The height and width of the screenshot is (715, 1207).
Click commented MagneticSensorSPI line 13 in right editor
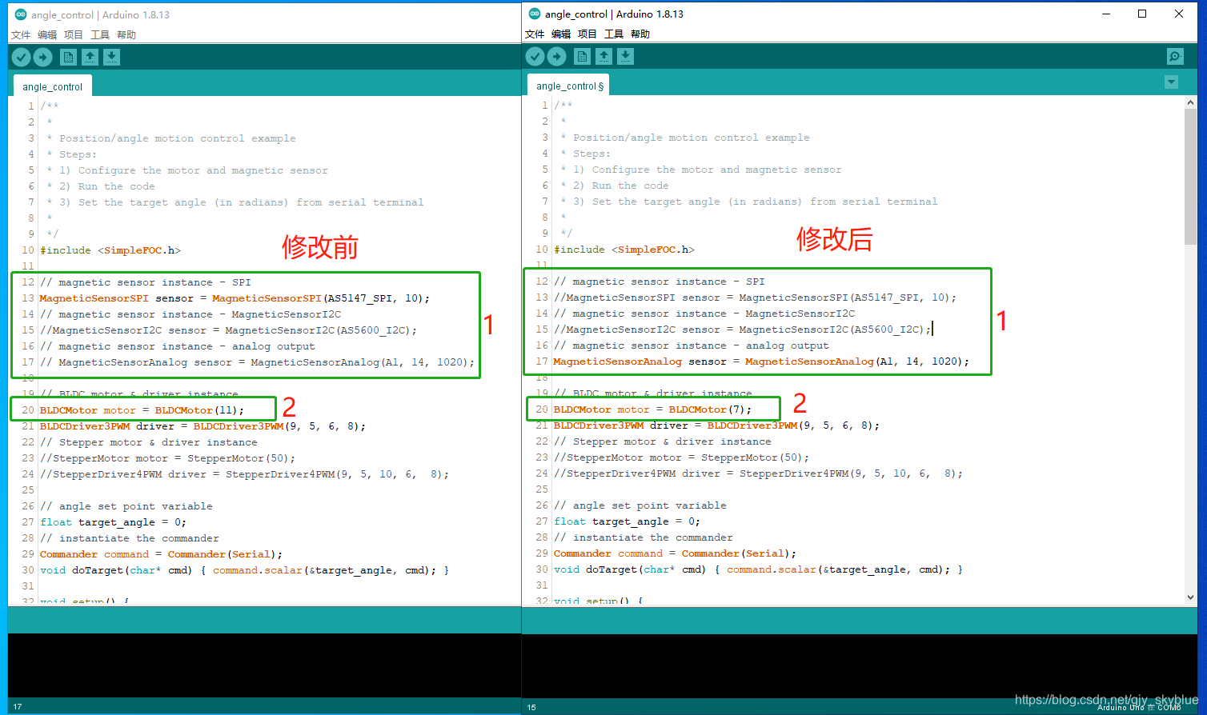(755, 298)
